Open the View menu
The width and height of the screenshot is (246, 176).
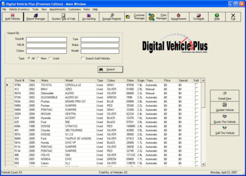tap(44, 10)
